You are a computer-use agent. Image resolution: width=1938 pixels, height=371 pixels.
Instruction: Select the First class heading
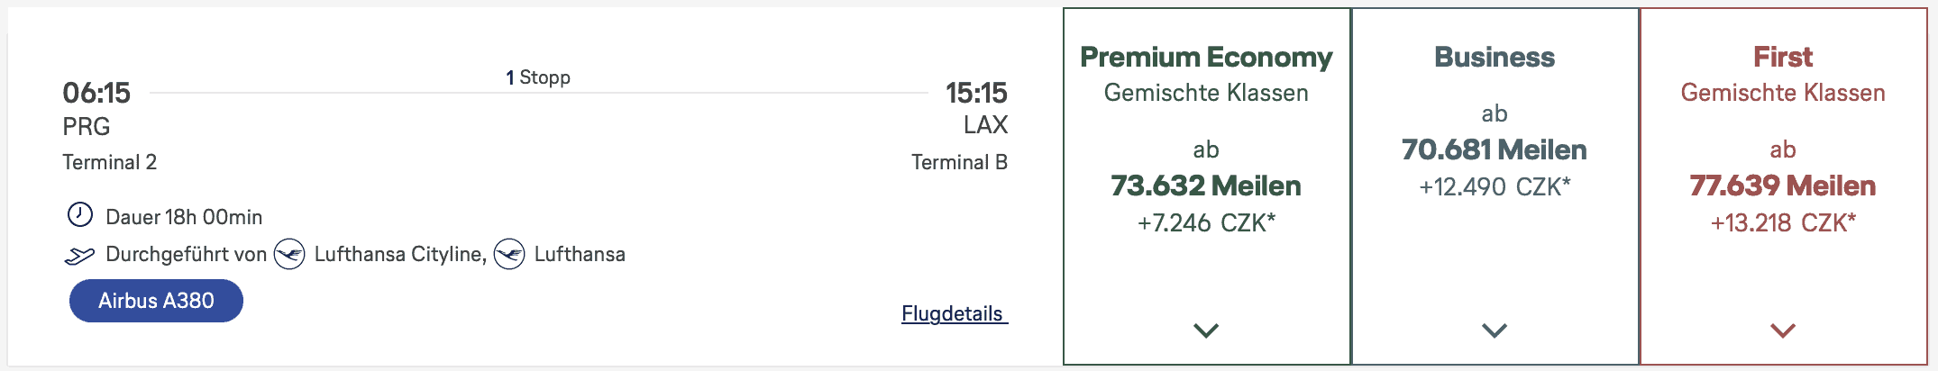1783,58
